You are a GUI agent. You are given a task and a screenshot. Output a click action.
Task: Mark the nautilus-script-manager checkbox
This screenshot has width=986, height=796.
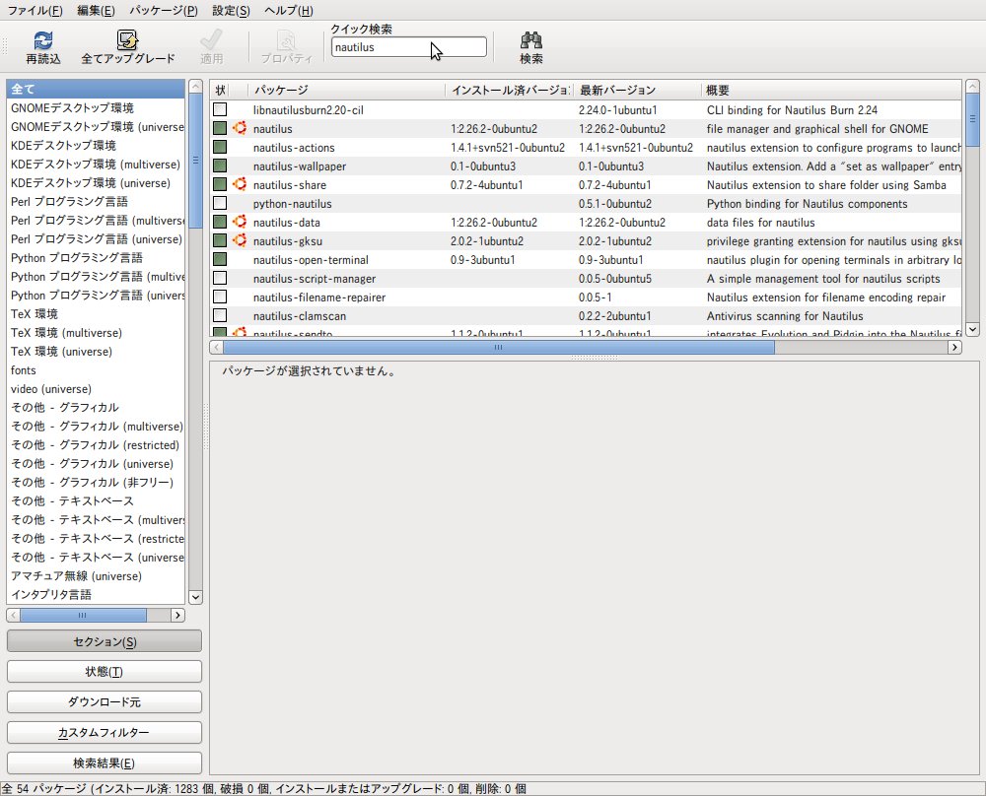[220, 279]
